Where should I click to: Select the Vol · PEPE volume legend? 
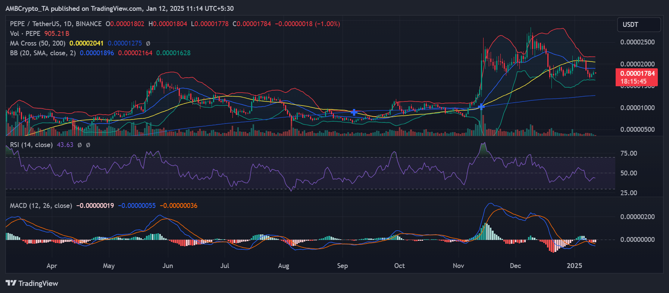click(25, 34)
